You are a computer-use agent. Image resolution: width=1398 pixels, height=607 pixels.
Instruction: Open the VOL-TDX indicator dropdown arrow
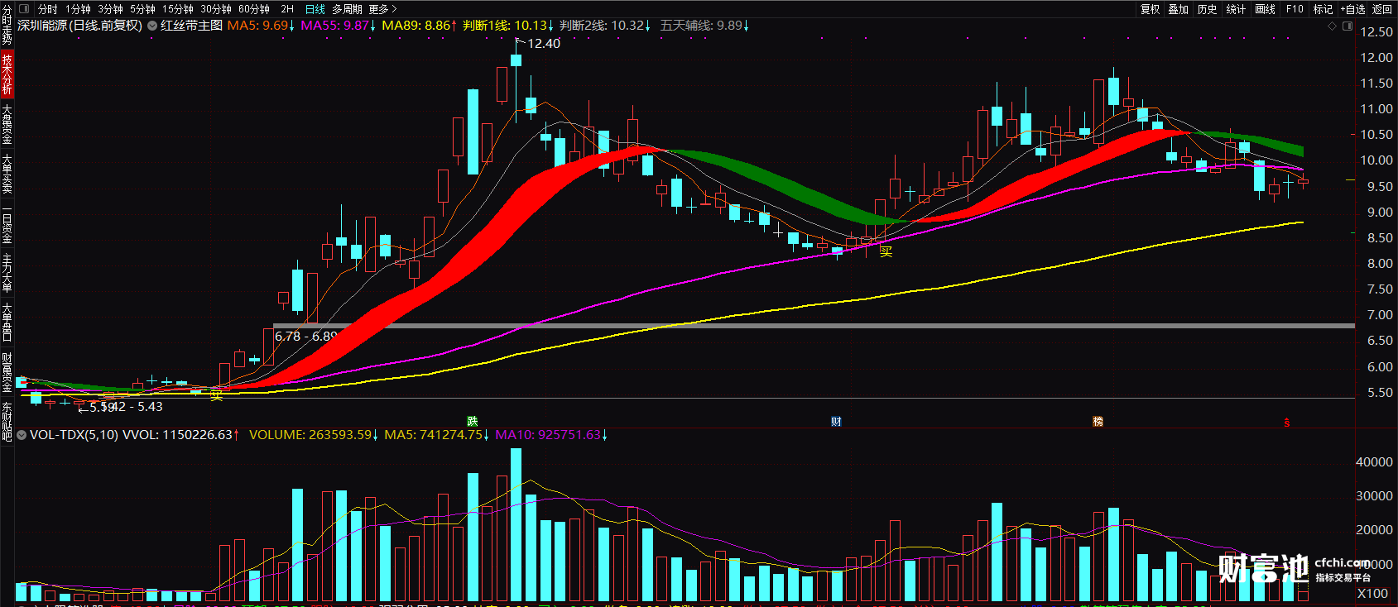pos(22,435)
